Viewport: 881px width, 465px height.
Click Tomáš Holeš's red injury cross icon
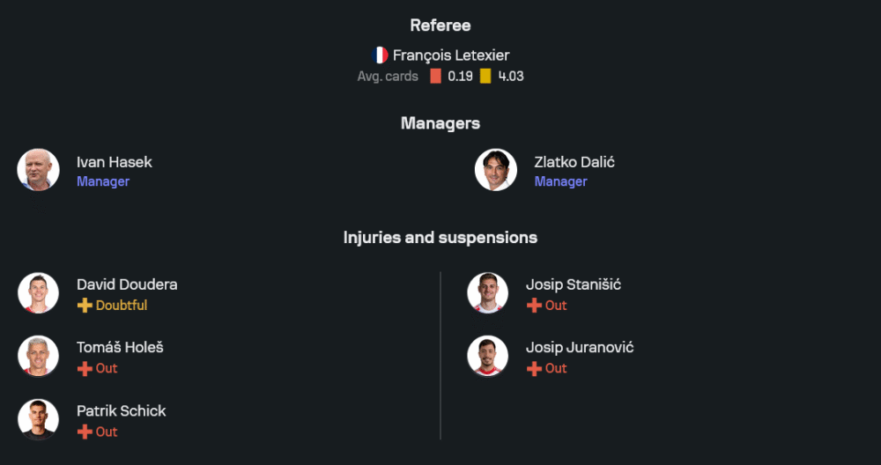click(x=85, y=368)
